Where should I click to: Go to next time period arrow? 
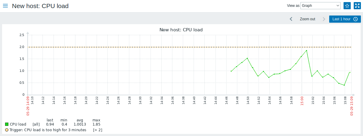(x=324, y=19)
